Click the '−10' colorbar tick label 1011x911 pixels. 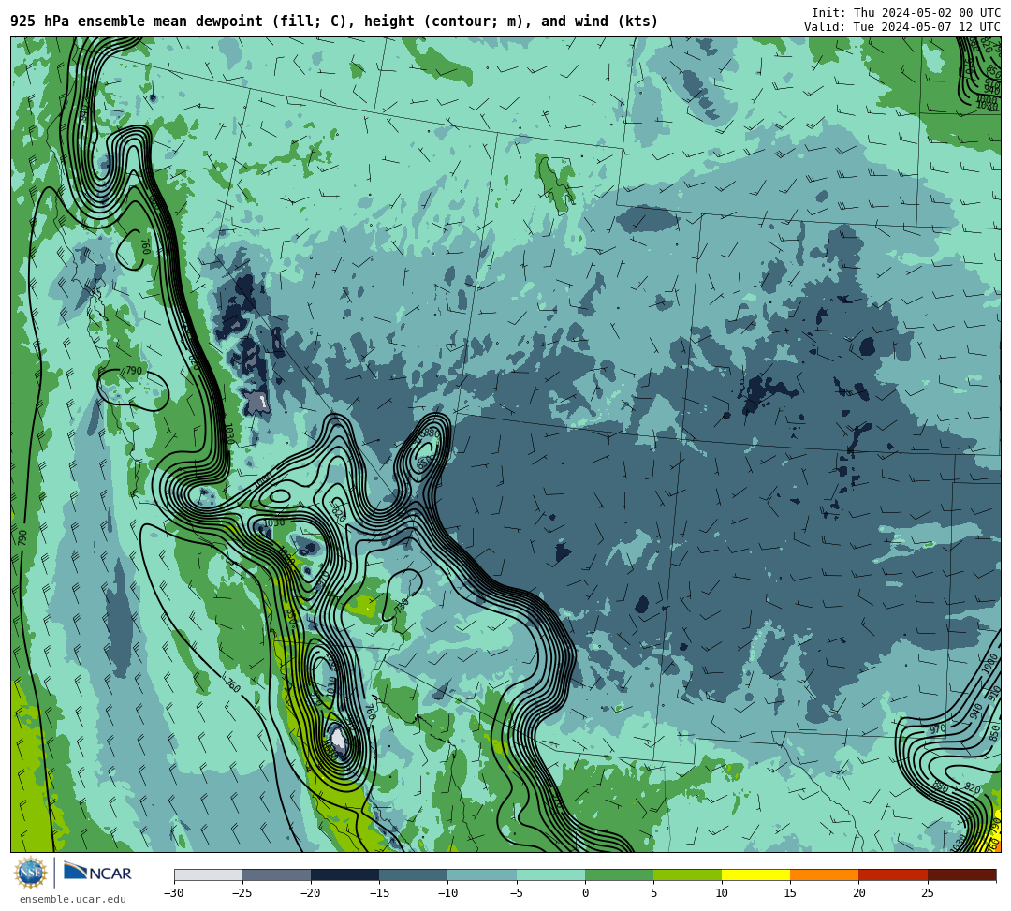point(447,893)
